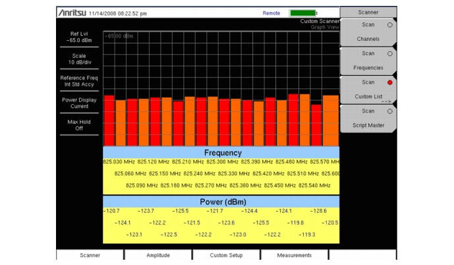The height and width of the screenshot is (265, 454).
Task: Click the 825.180 MHz frequency entry
Action: (177, 185)
